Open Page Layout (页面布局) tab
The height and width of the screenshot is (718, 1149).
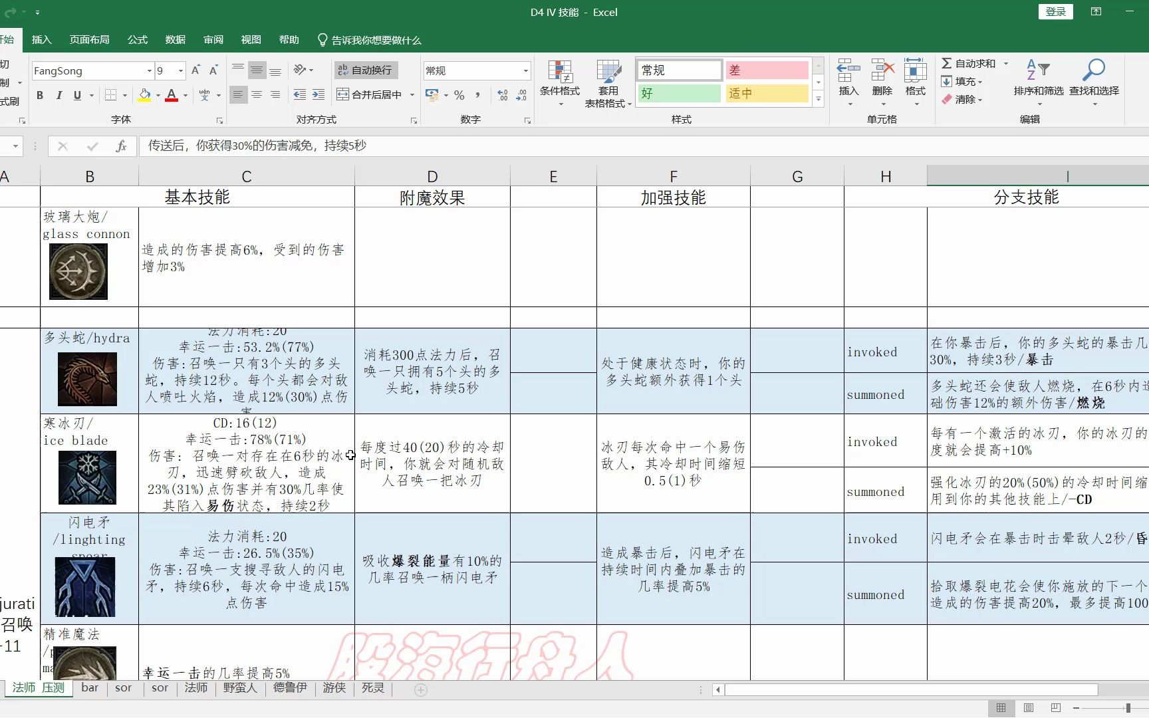point(89,40)
